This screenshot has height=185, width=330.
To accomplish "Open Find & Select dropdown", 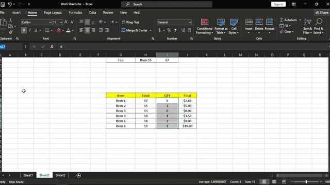I will coord(318,26).
